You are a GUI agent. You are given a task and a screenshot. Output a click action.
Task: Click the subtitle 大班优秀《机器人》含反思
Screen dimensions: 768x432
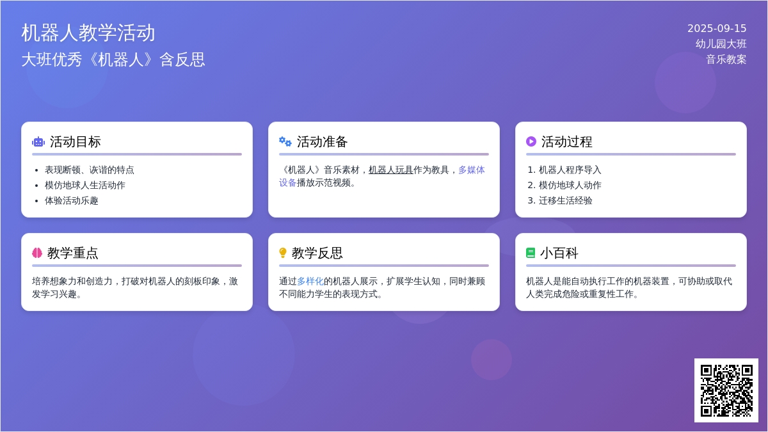click(x=113, y=60)
